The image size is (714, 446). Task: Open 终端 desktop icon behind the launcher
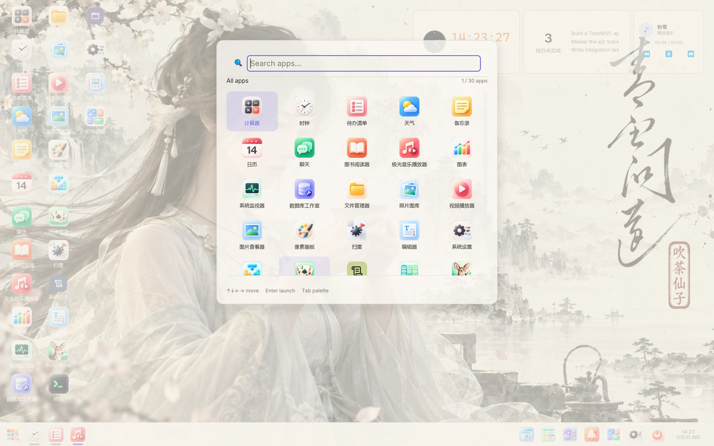click(58, 388)
